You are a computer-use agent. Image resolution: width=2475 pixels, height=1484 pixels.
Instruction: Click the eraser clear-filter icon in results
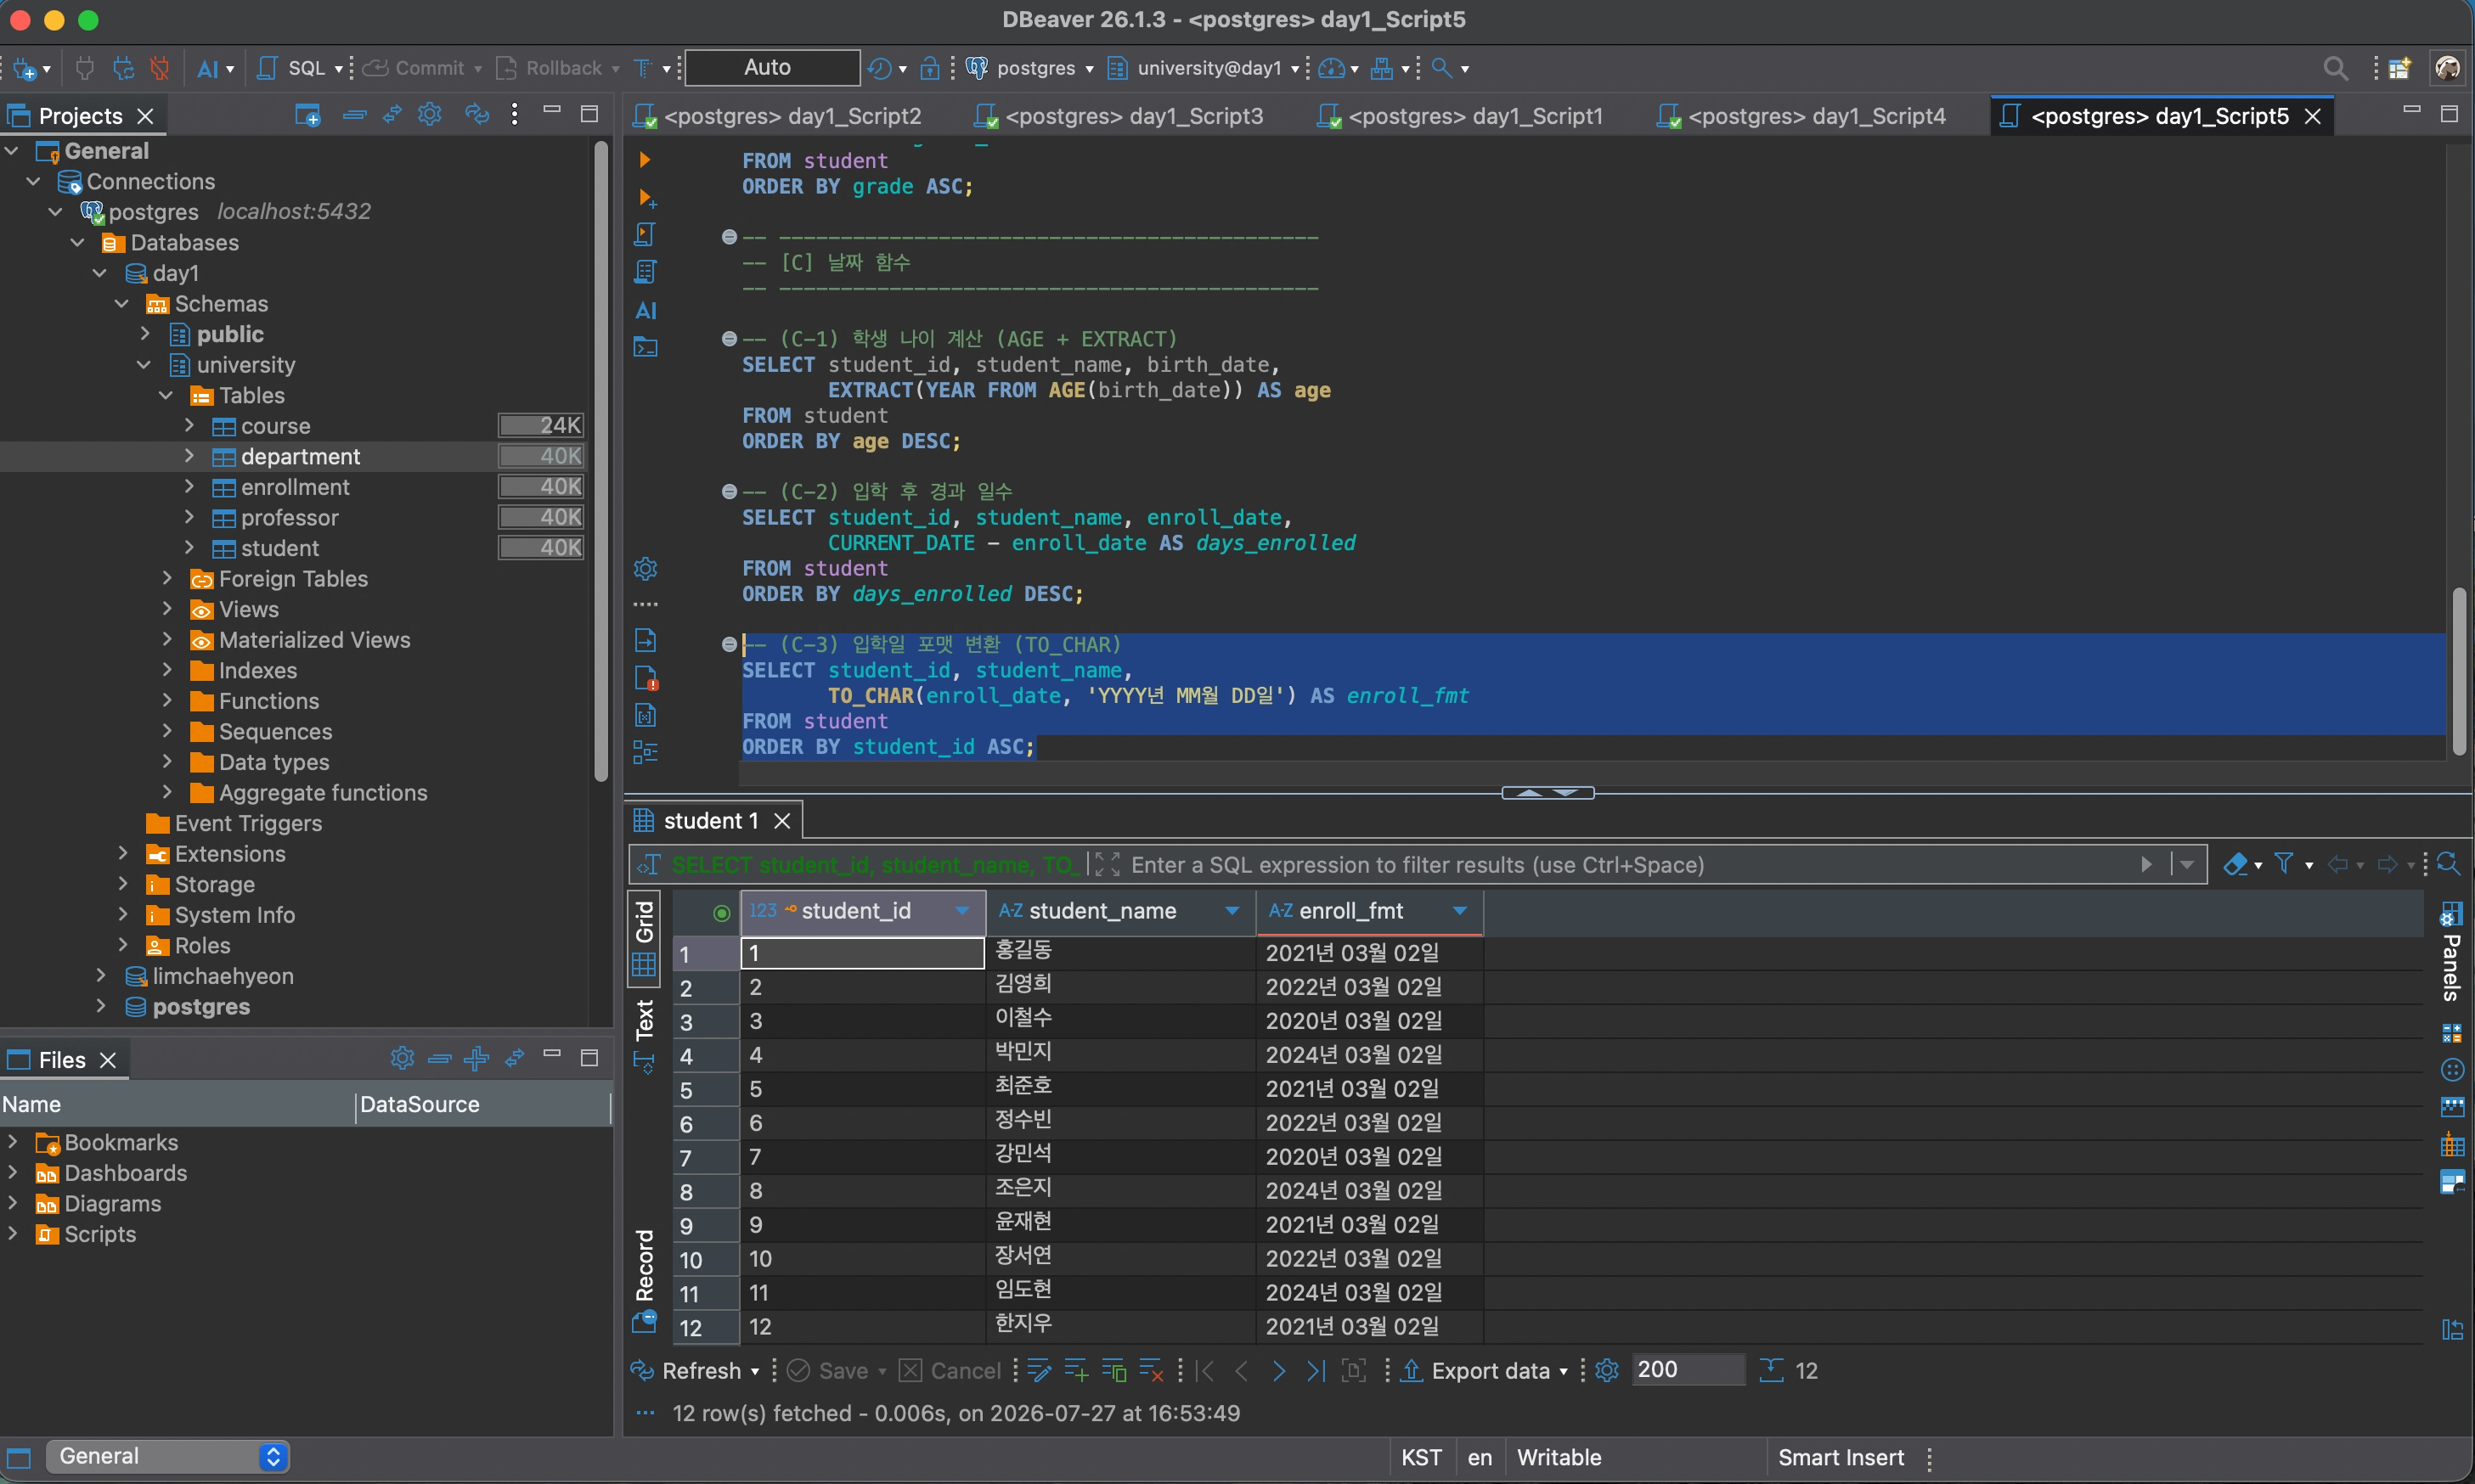pyautogui.click(x=2234, y=864)
